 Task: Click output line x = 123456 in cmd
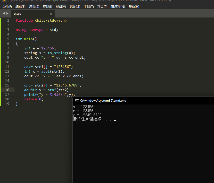[83, 111]
